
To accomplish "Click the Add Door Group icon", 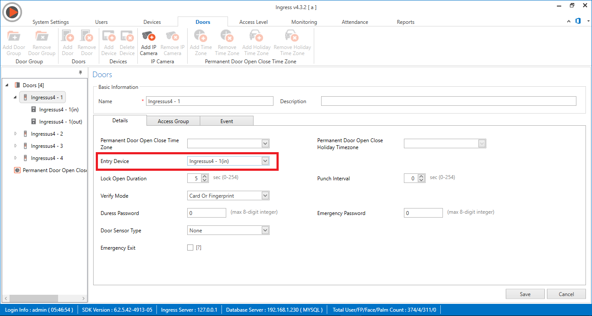I will point(13,36).
